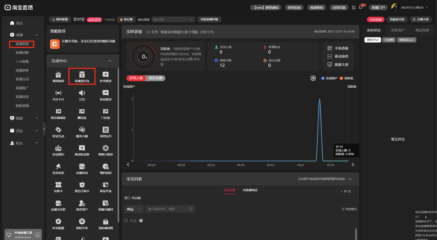Switch to the 商品热度 tab
The height and width of the screenshot is (240, 437).
[x=422, y=30]
